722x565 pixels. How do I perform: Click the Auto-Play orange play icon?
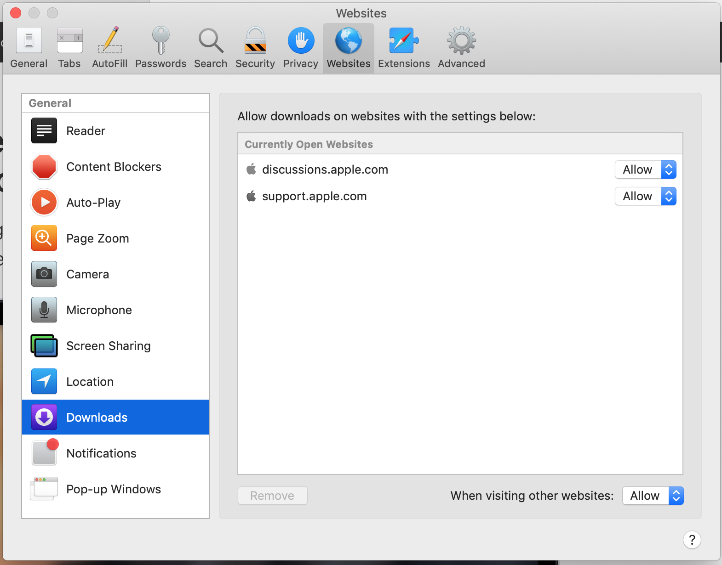tap(44, 203)
